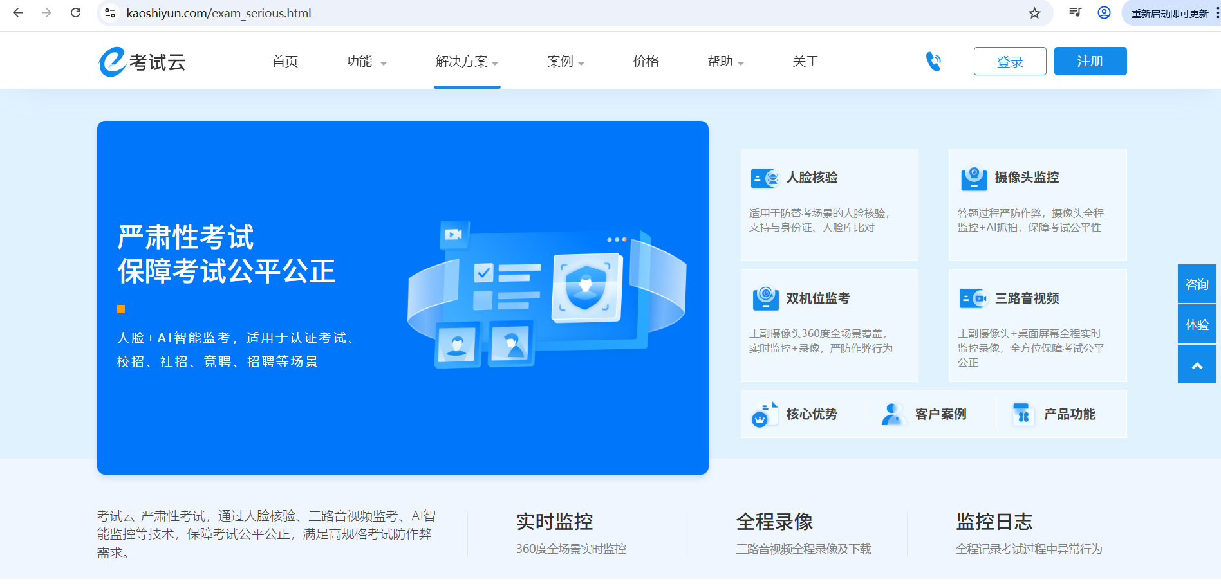Bookmark this page with the star icon

(1034, 13)
